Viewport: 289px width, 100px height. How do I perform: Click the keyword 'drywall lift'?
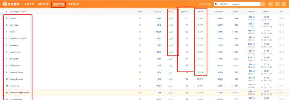coord(14,59)
